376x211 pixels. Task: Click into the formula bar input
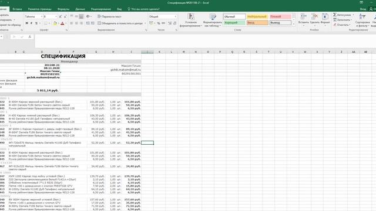click(x=205, y=41)
